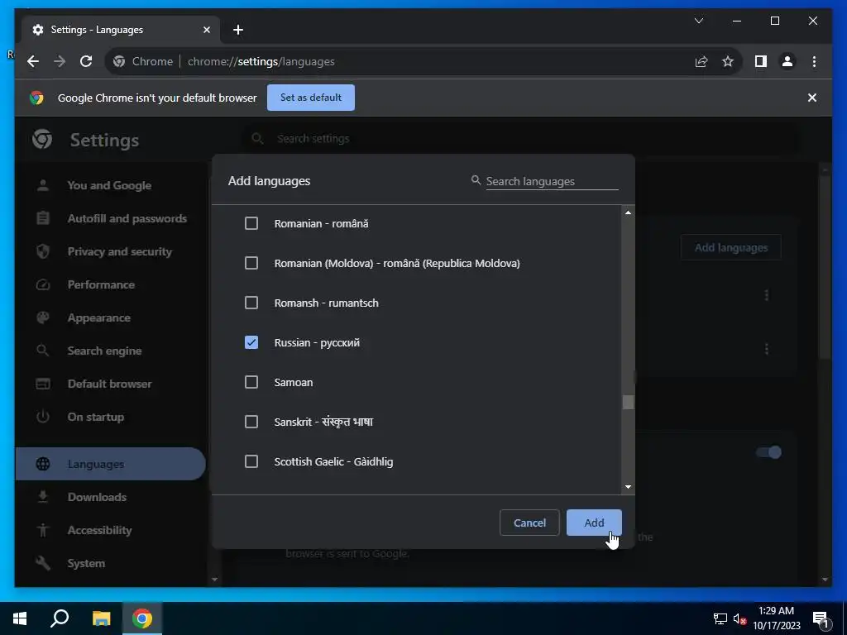Click the settings page scrollbar thumb

pos(825,267)
